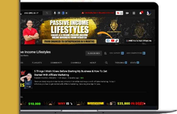Click the YouTube search magnifier button
The image size is (177, 114).
coord(47,13)
